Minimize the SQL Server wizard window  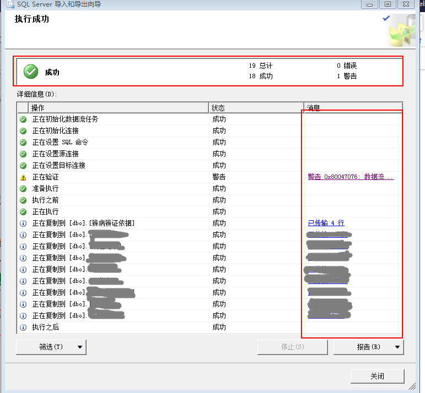tap(369, 4)
